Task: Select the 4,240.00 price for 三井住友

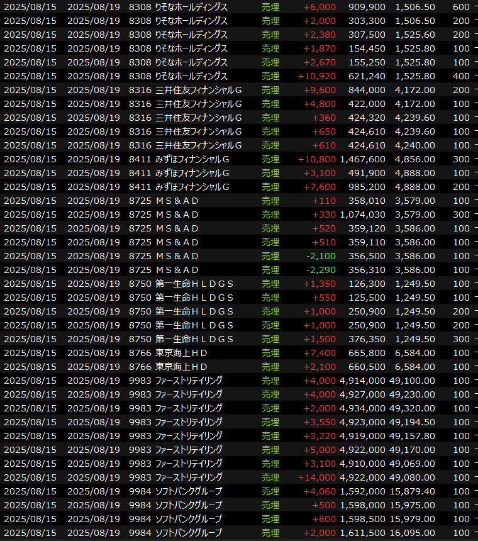Action: pos(414,145)
